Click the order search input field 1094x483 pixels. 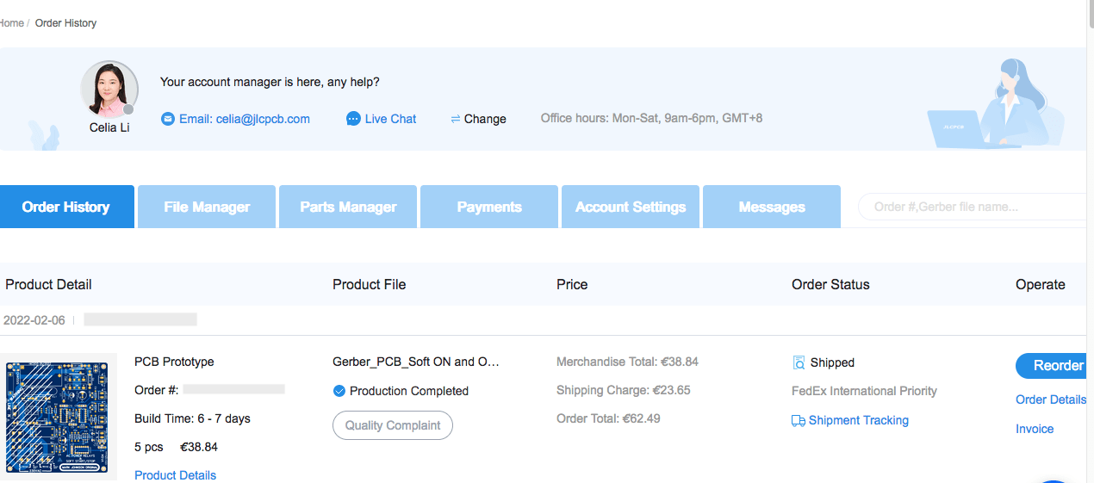(972, 207)
